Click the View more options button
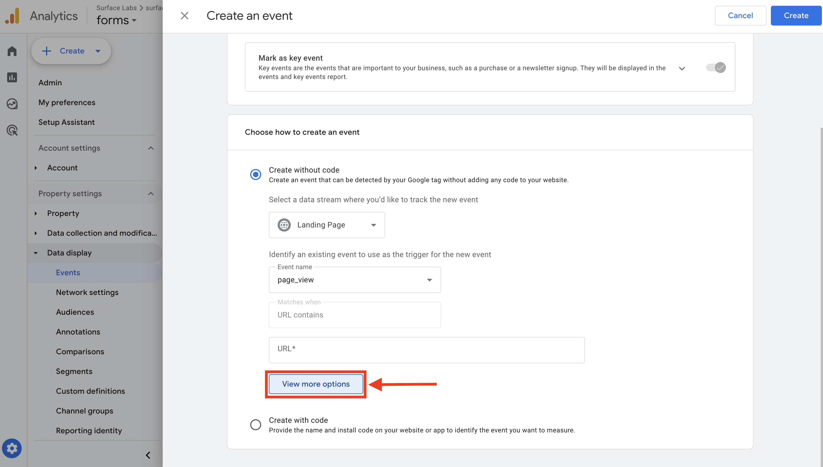This screenshot has width=823, height=467. [x=315, y=384]
